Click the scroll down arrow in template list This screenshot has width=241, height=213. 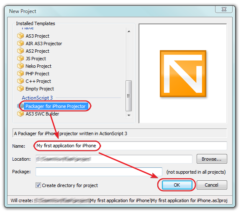129,115
